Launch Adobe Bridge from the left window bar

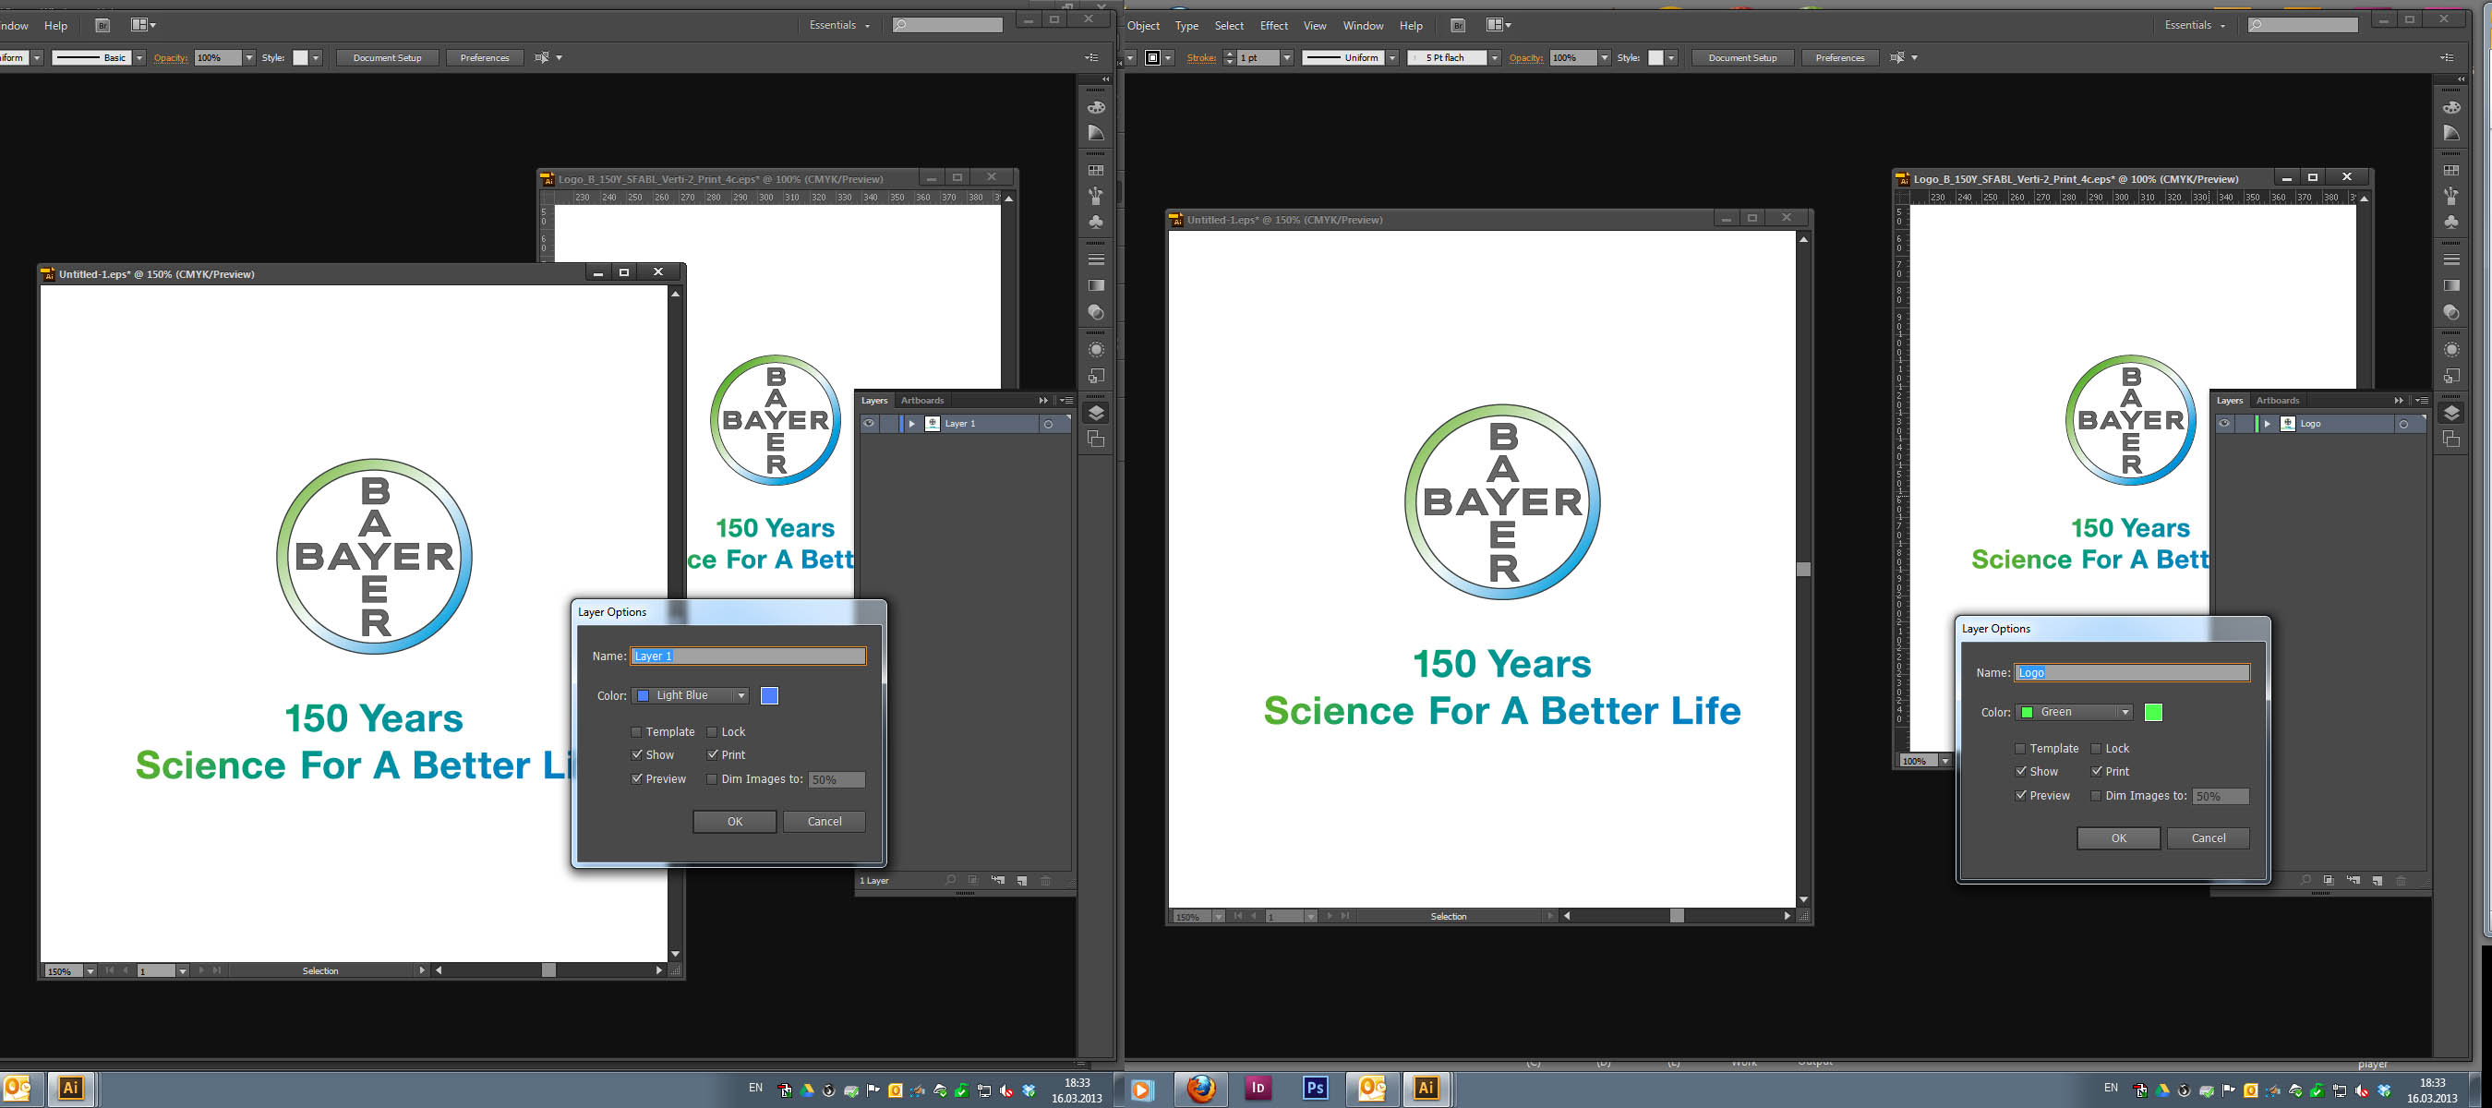tap(102, 25)
